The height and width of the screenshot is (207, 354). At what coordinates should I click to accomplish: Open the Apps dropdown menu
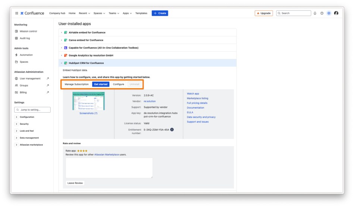[127, 13]
